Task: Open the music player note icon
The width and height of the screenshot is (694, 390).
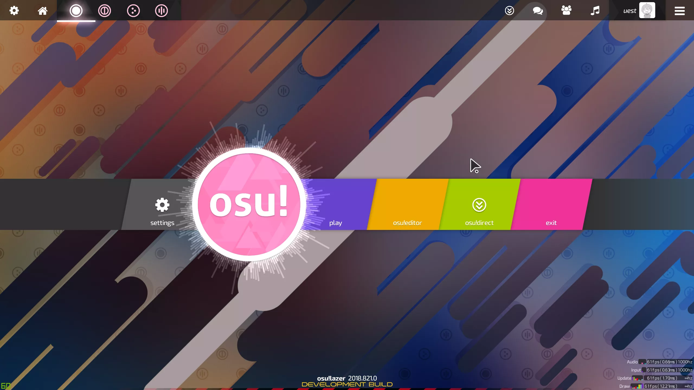Action: click(x=595, y=11)
